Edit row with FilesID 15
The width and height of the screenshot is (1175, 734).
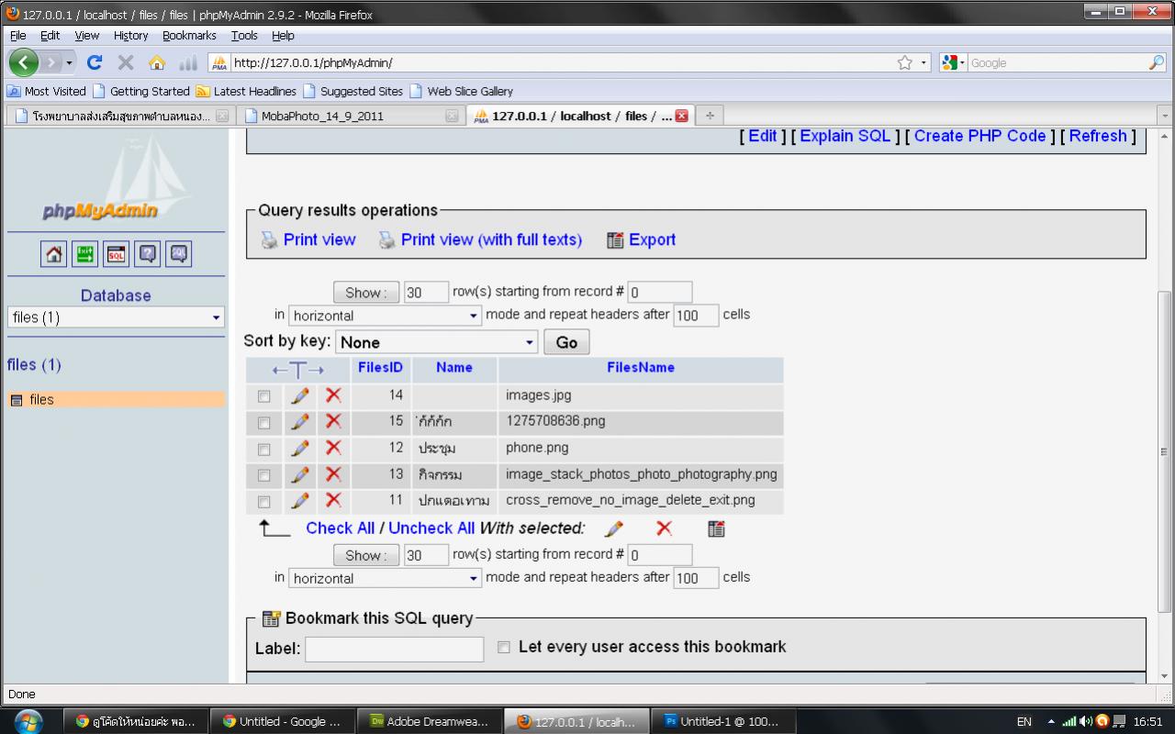(299, 421)
